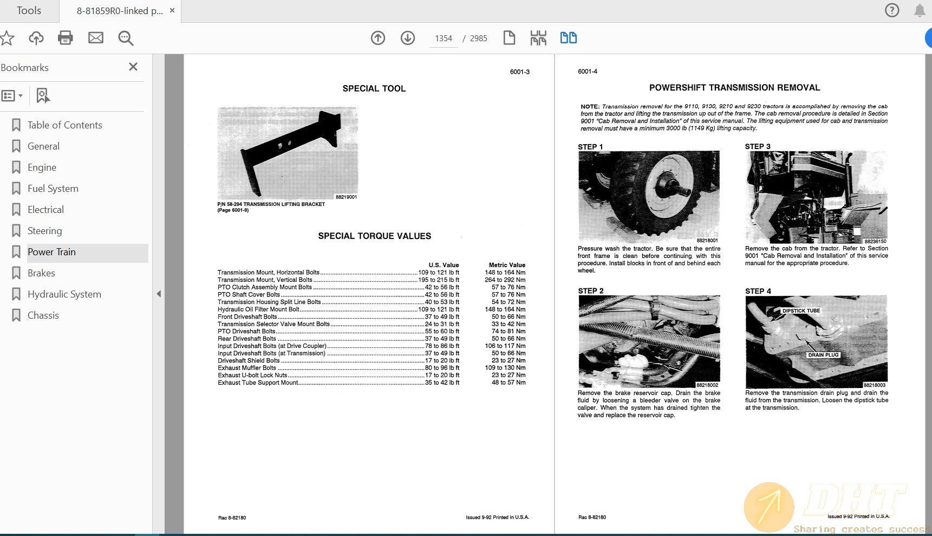Upload the document to cloud

[x=36, y=38]
